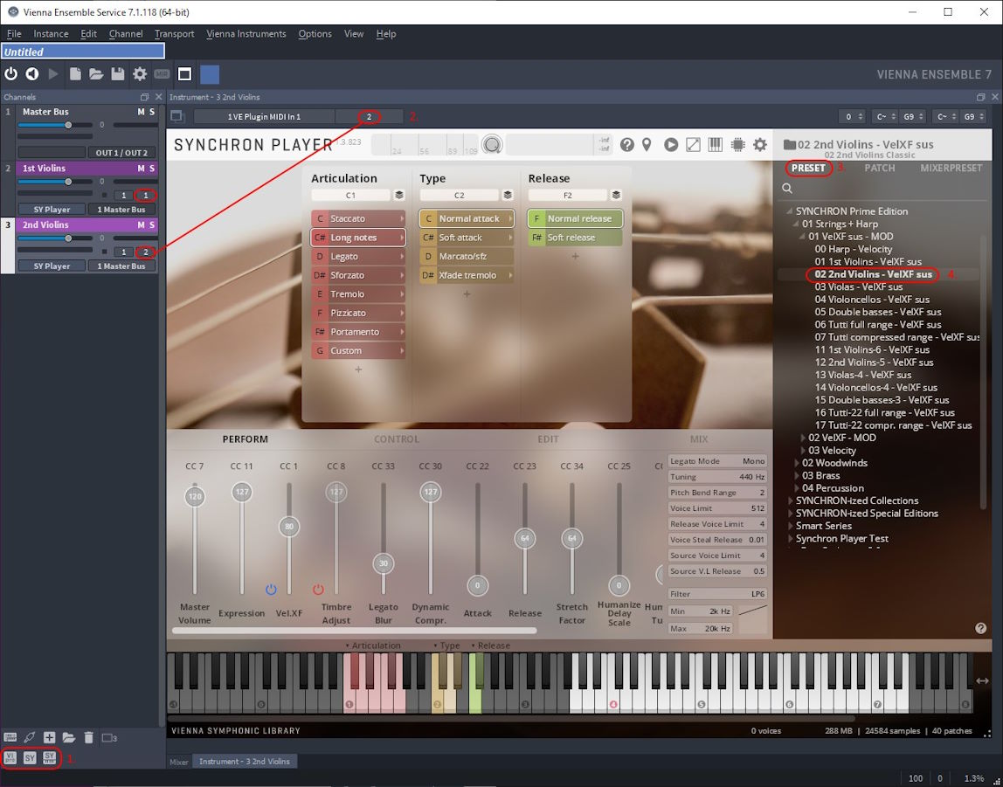Expand the 02 Woodwinds folder

tap(798, 463)
